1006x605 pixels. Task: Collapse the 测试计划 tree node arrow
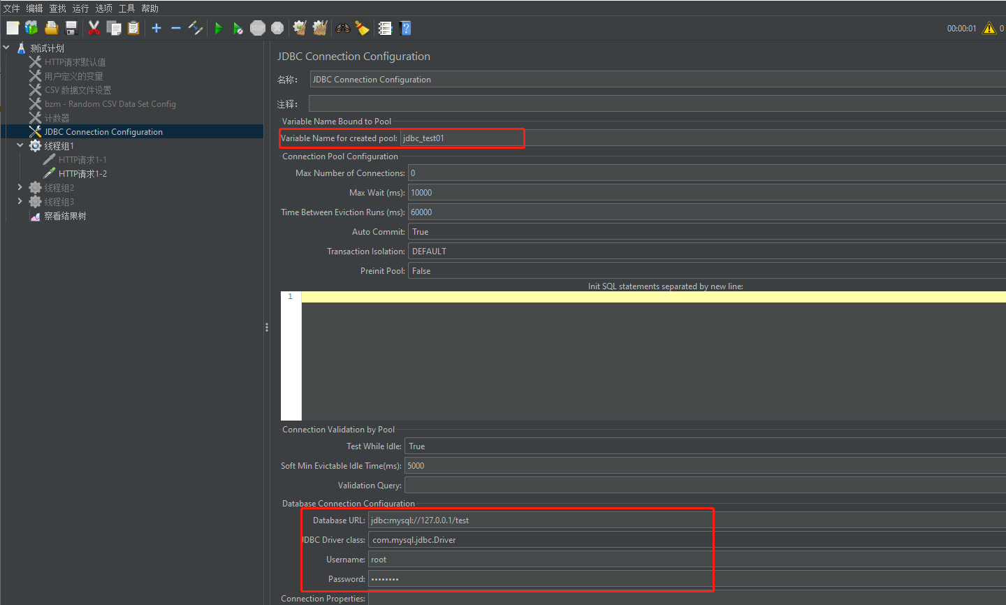[6, 48]
